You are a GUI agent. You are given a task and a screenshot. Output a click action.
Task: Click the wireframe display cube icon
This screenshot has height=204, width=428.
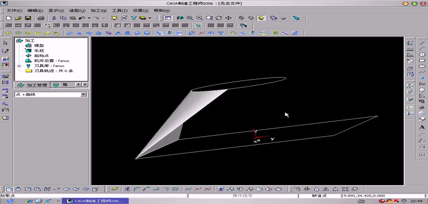coord(242,18)
